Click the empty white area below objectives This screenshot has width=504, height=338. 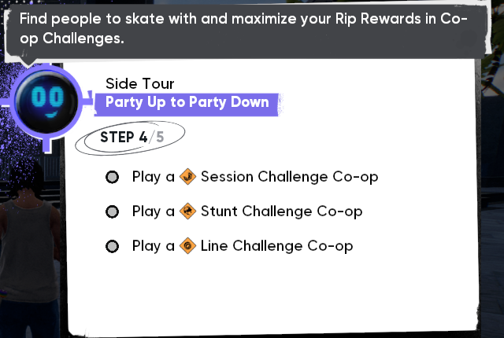pyautogui.click(x=270, y=292)
